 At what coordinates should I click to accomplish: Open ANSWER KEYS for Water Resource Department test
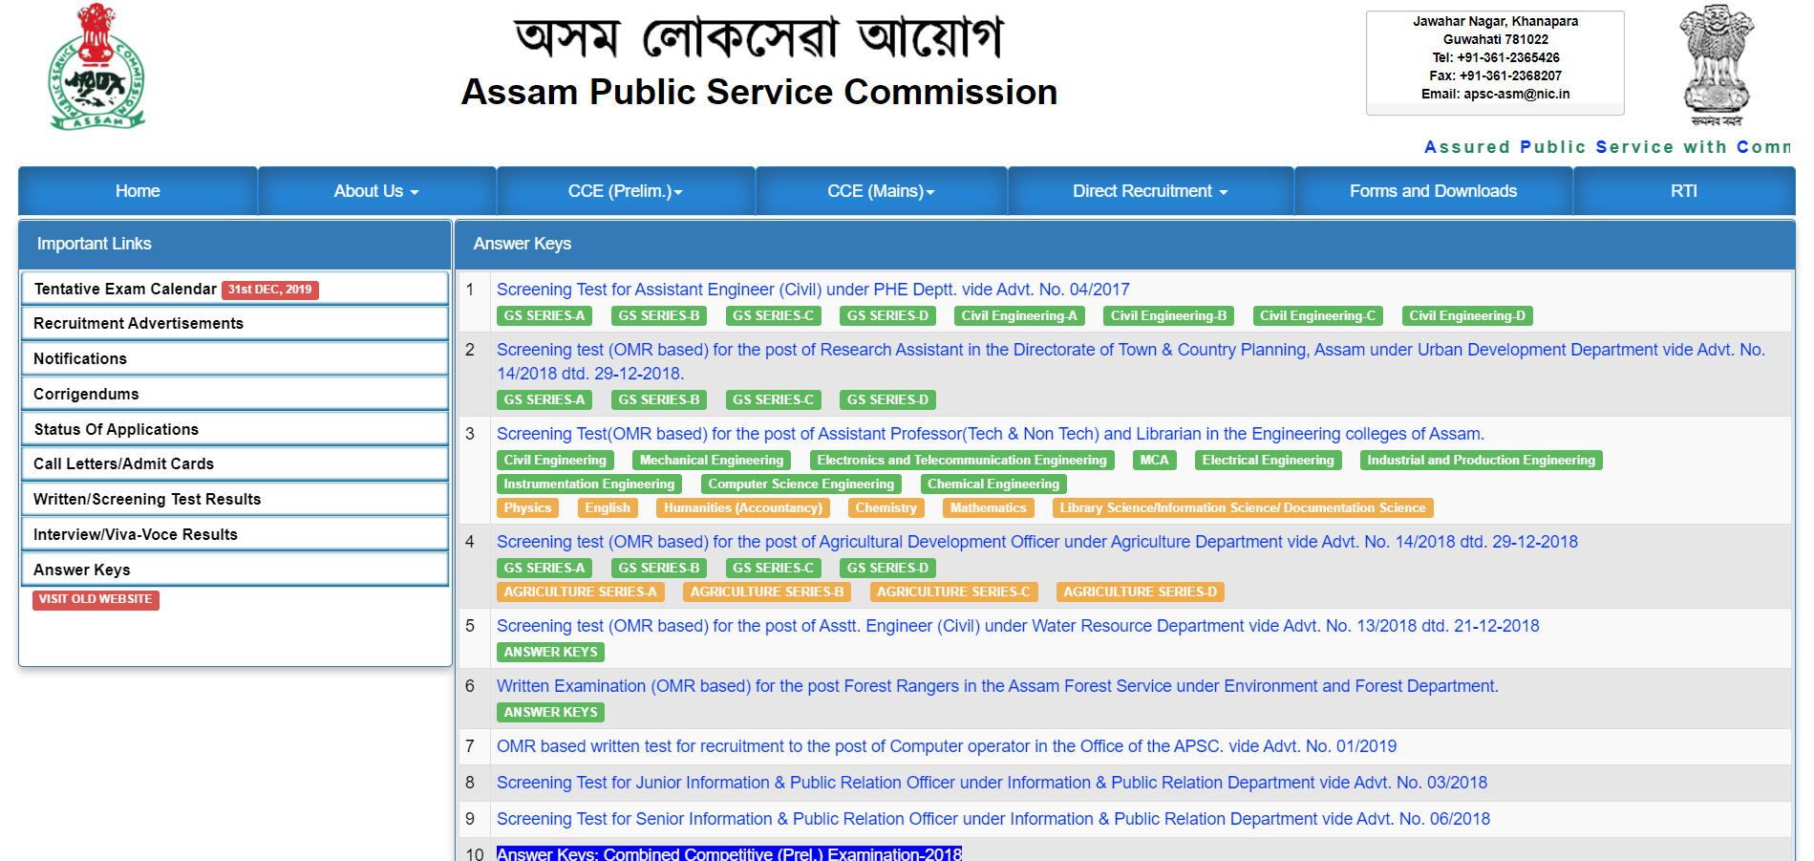pos(550,652)
